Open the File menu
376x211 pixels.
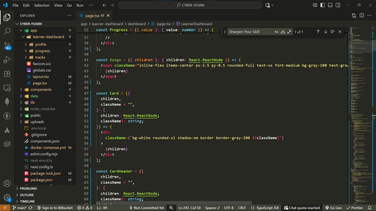click(x=15, y=5)
